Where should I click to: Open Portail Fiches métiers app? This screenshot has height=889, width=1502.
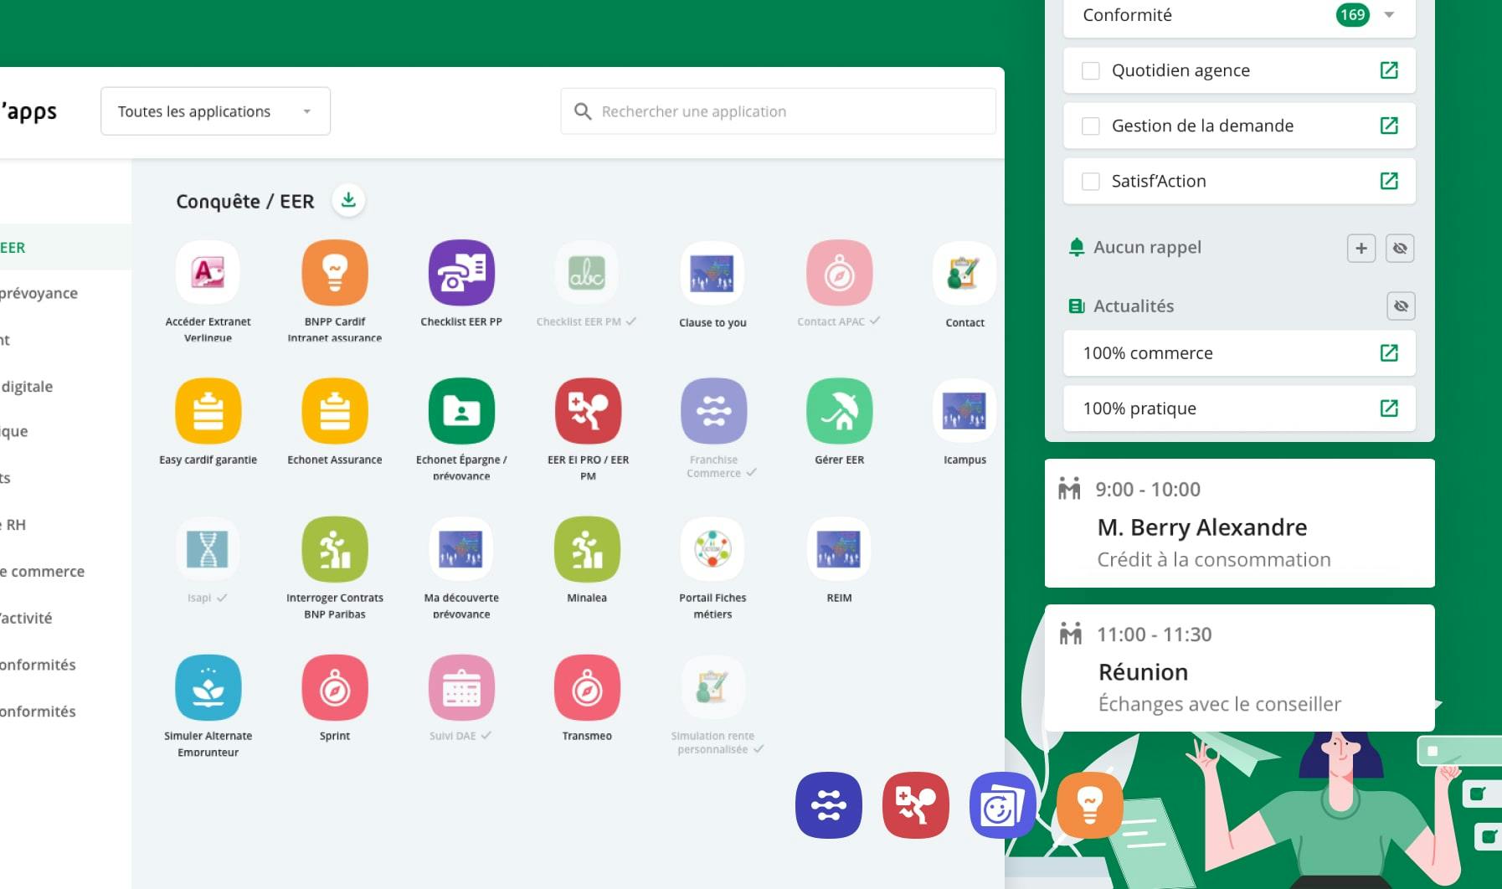(x=712, y=549)
